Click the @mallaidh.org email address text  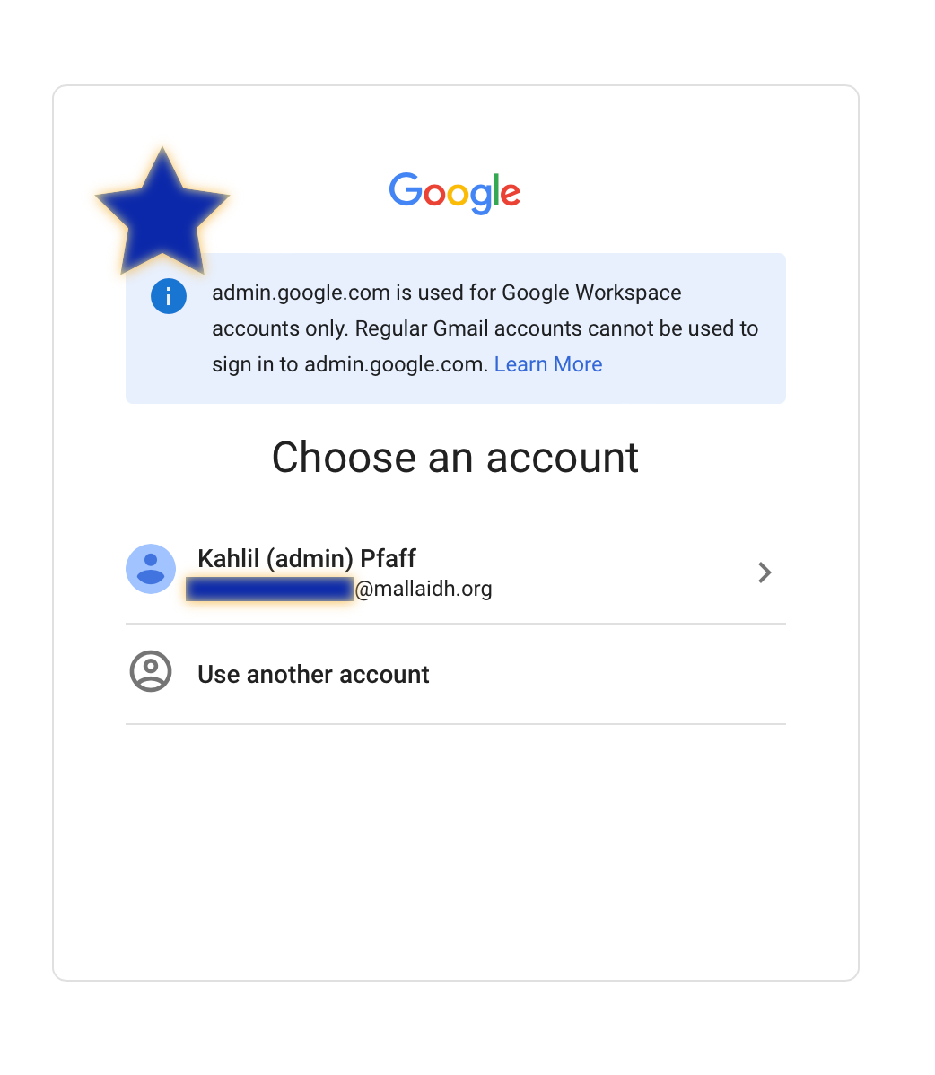(x=423, y=589)
